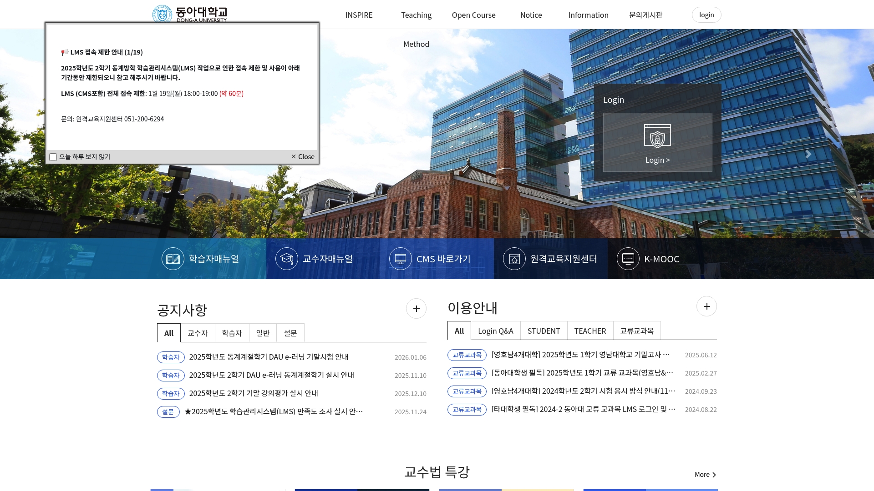
Task: Enable the 오늘 하루 보지 않기 checkbox
Action: (53, 156)
